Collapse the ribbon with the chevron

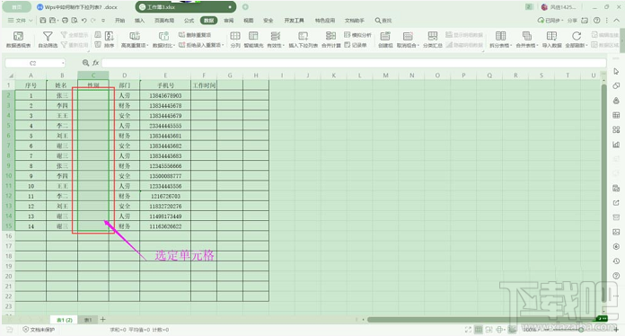coord(617,21)
